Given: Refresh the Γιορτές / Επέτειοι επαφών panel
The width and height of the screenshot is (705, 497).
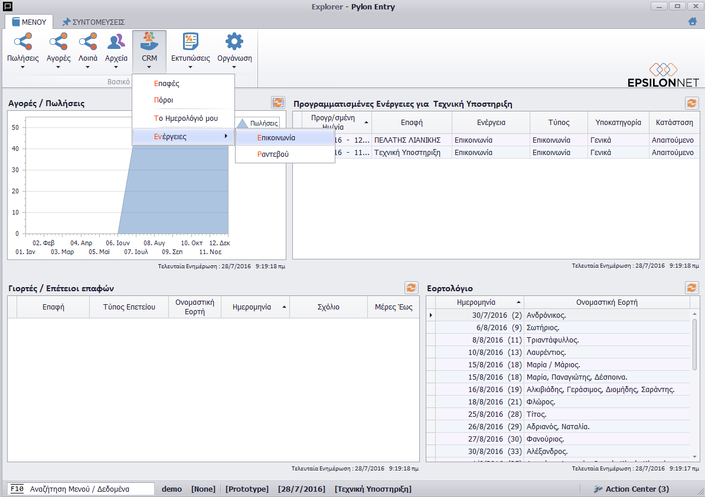Looking at the screenshot, I should point(411,288).
